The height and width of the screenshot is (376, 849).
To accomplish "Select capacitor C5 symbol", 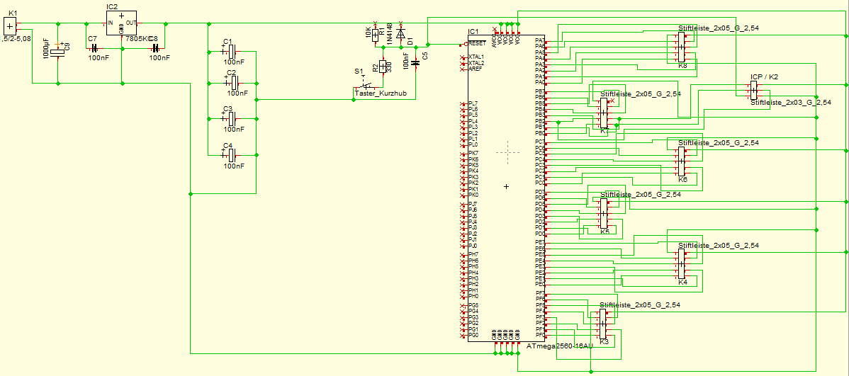I will pyautogui.click(x=416, y=63).
